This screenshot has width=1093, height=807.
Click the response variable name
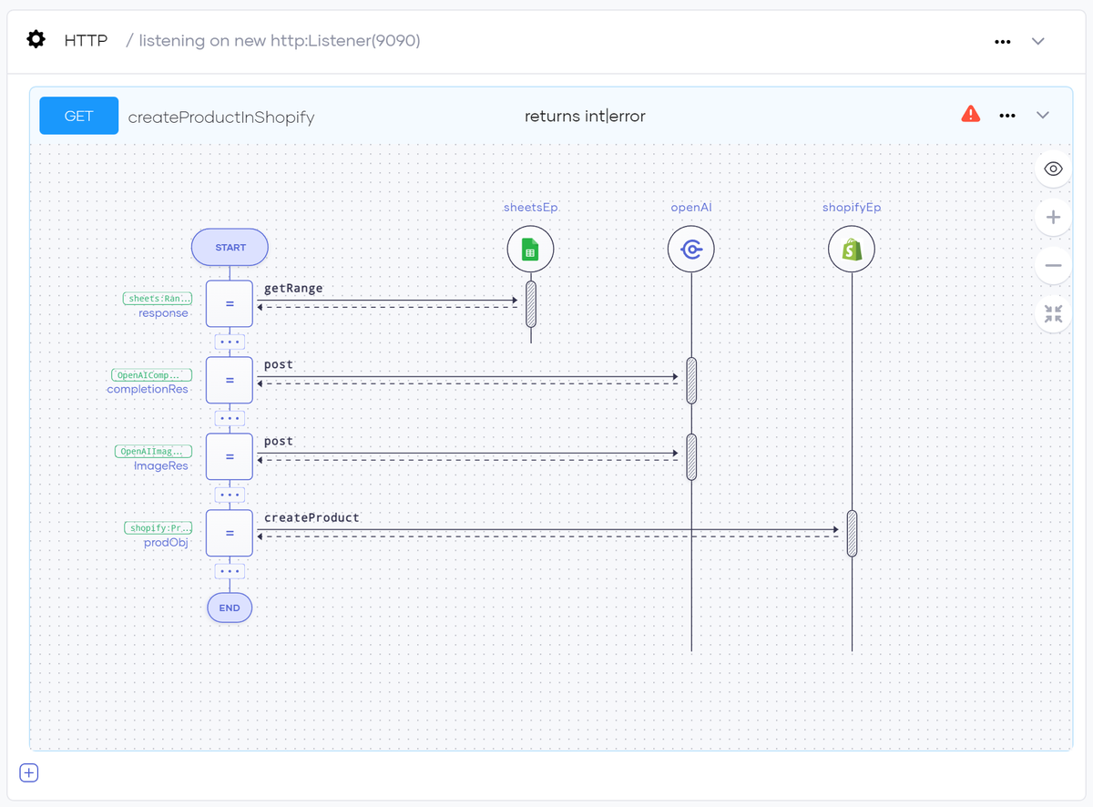point(163,313)
